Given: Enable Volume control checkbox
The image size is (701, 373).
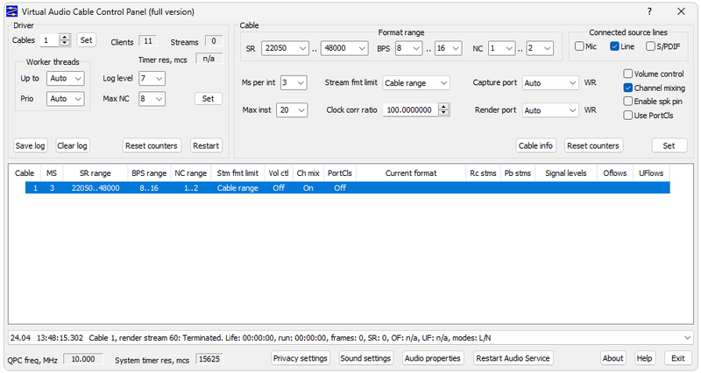Looking at the screenshot, I should coord(628,74).
